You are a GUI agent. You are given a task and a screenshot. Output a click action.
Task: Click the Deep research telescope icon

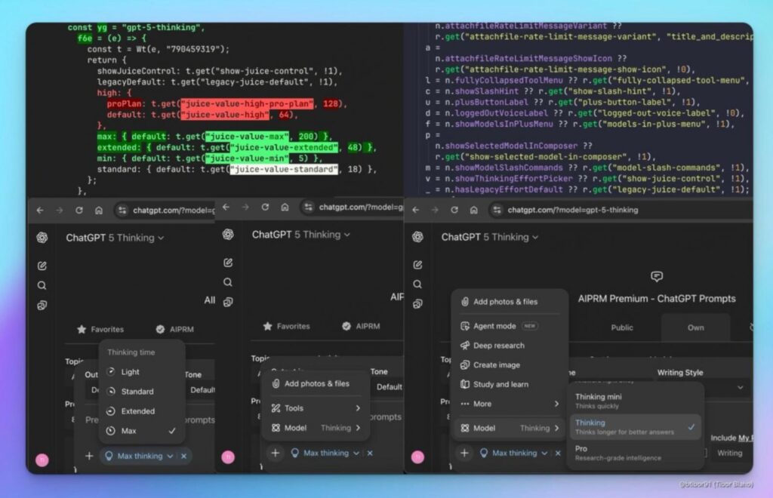[x=466, y=346]
